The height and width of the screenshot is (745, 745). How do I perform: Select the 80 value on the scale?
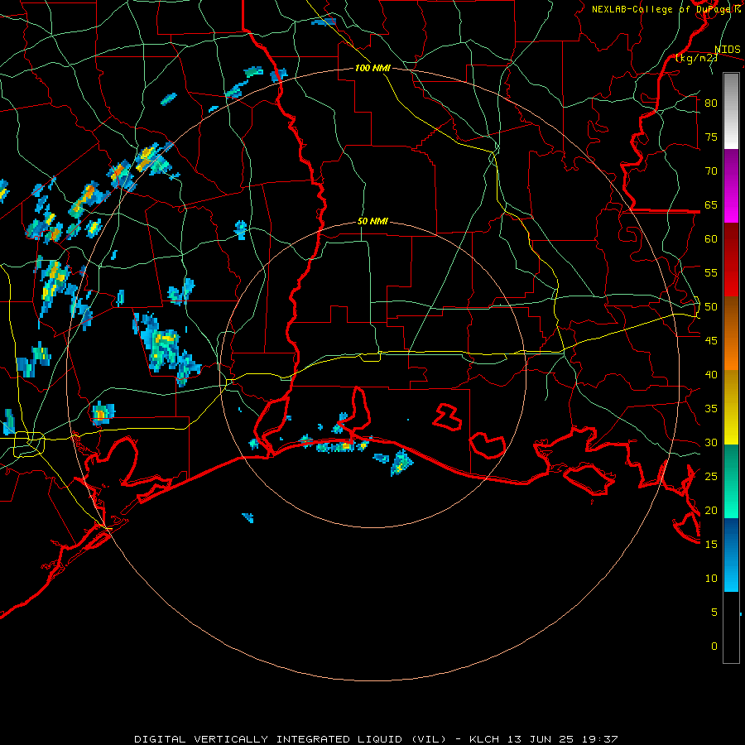(x=711, y=103)
